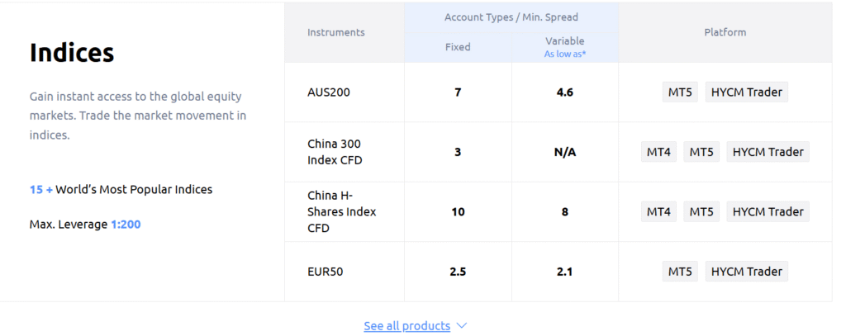Click the China 300 Index CFD instrument
Viewport: 846px width, 336px height.
[x=335, y=152]
